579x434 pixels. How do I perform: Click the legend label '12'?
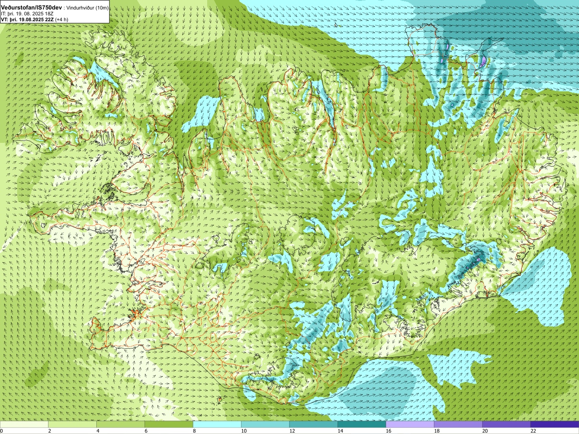(292, 431)
